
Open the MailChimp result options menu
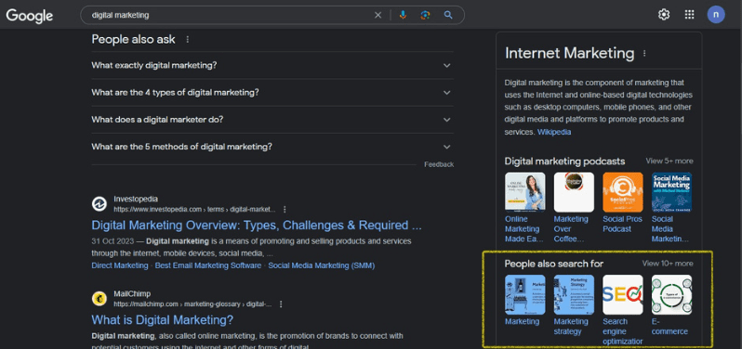click(x=281, y=304)
